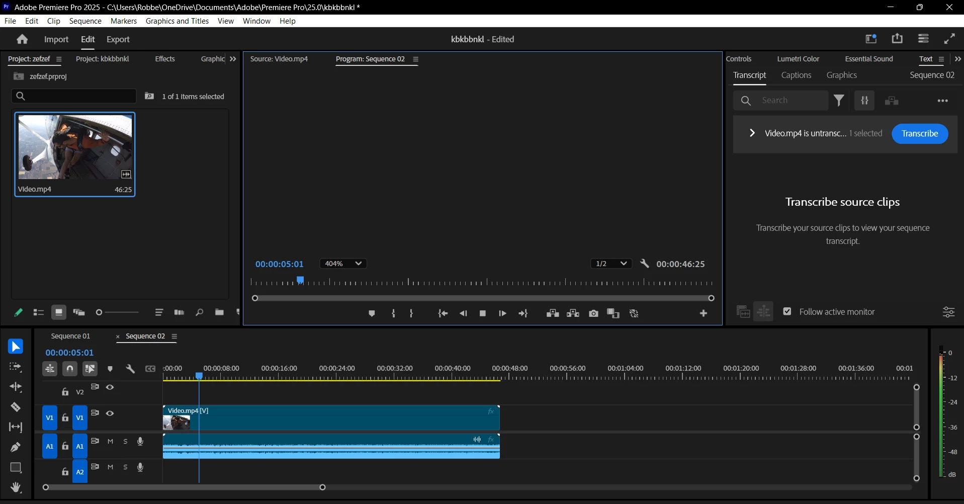Toggle project writable pencil icon

18,312
